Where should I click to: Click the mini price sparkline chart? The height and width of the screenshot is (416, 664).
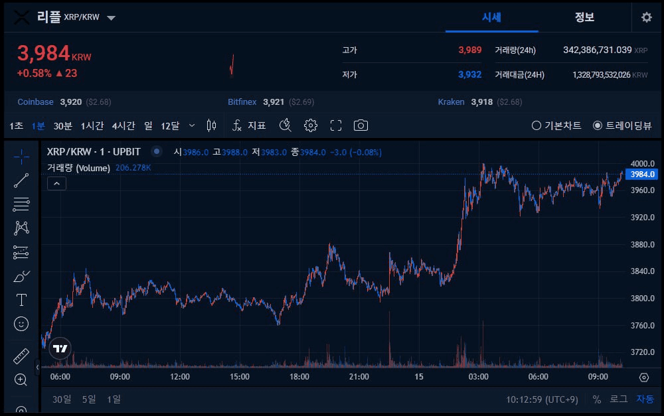tap(232, 66)
